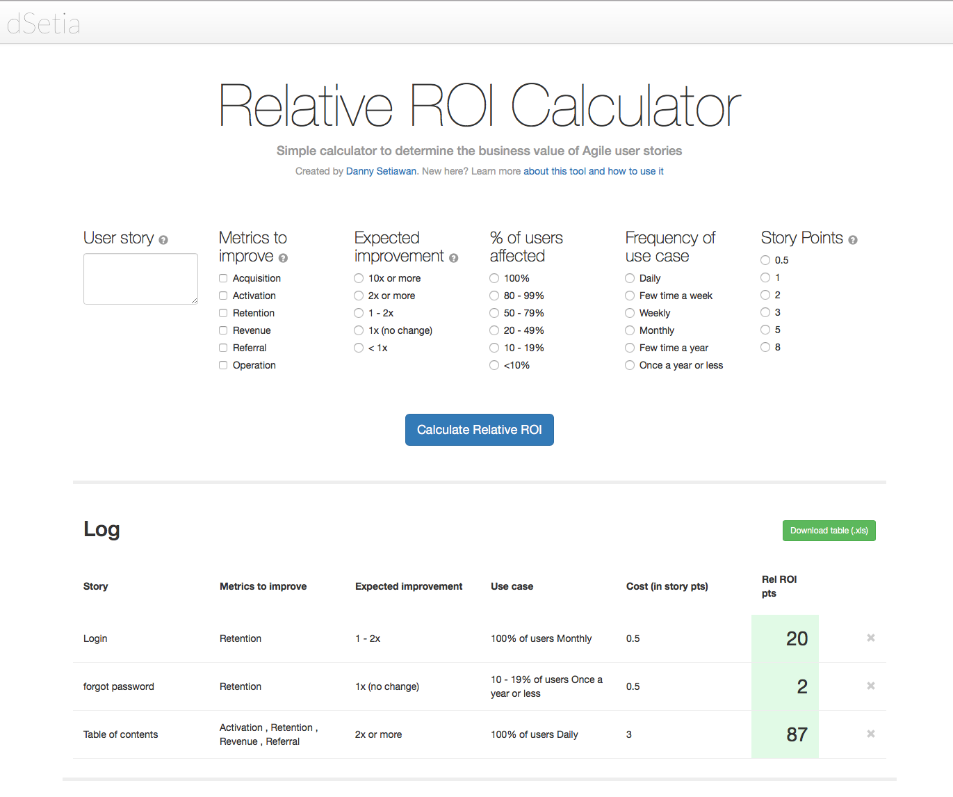Image resolution: width=953 pixels, height=797 pixels.
Task: Click the help icon beside Metrics to improve
Action: coord(283,258)
